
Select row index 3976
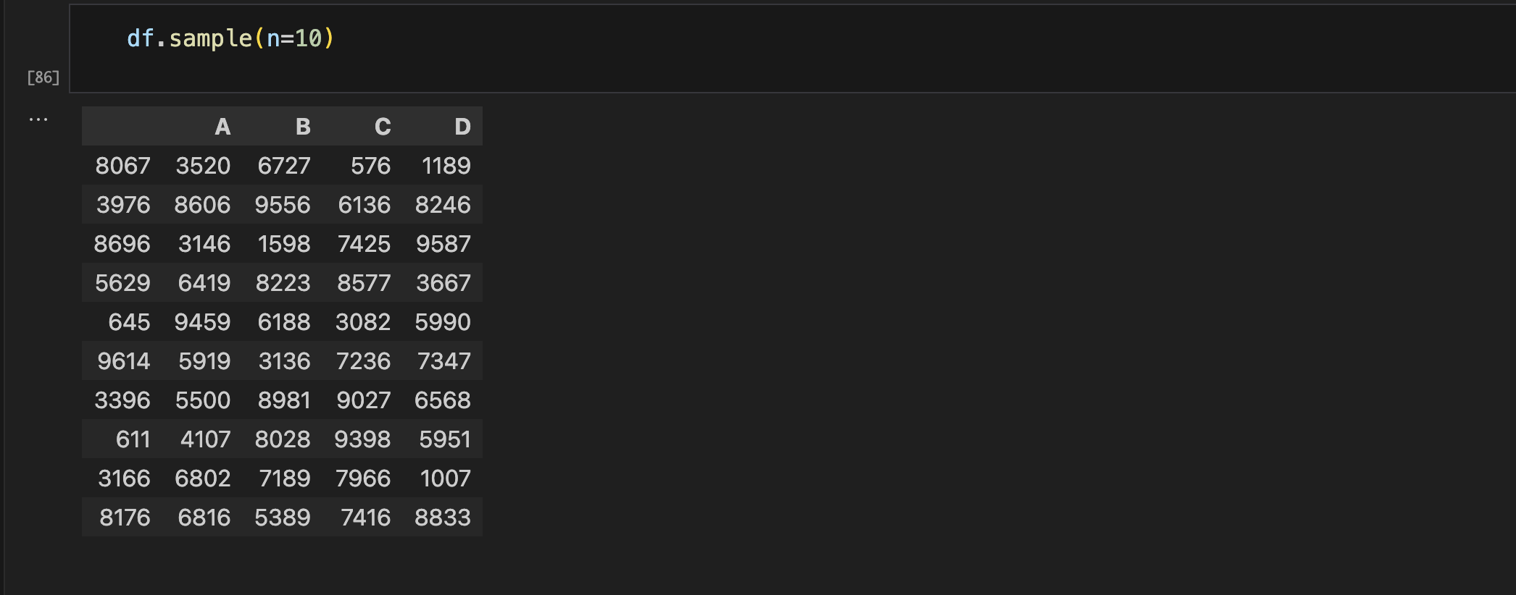pyautogui.click(x=123, y=205)
